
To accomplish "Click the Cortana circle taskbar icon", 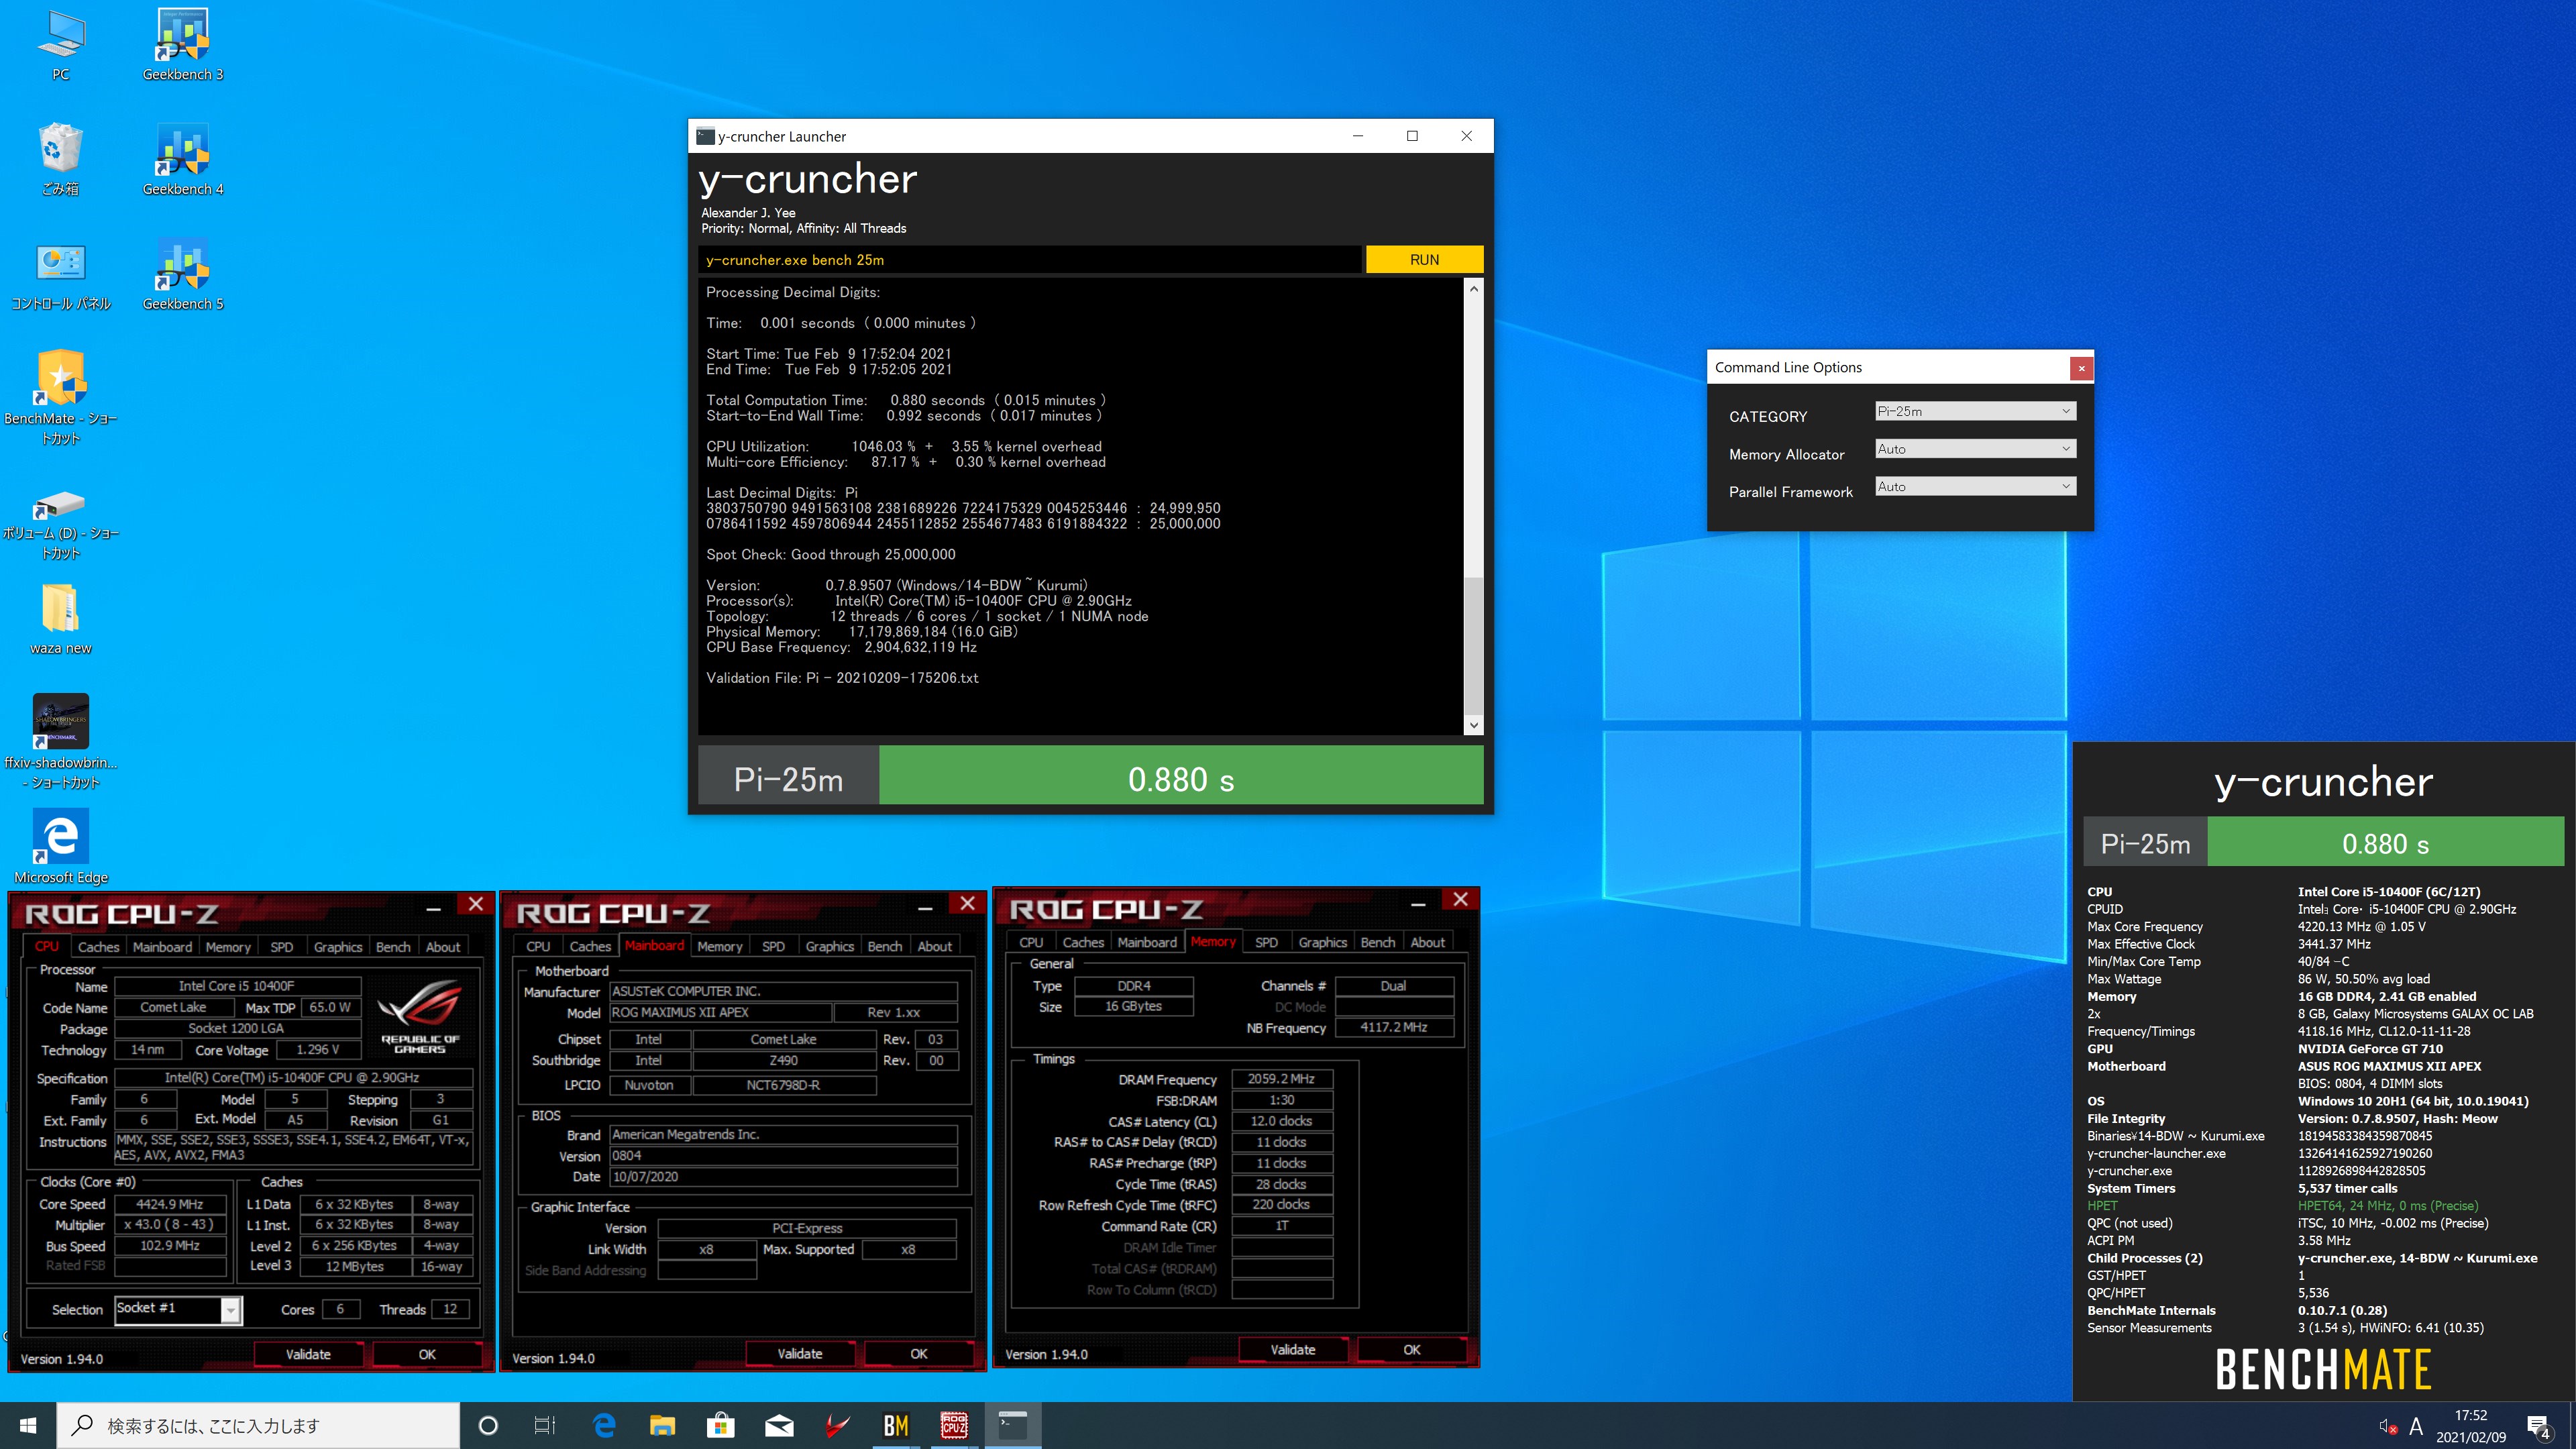I will pos(488,1425).
